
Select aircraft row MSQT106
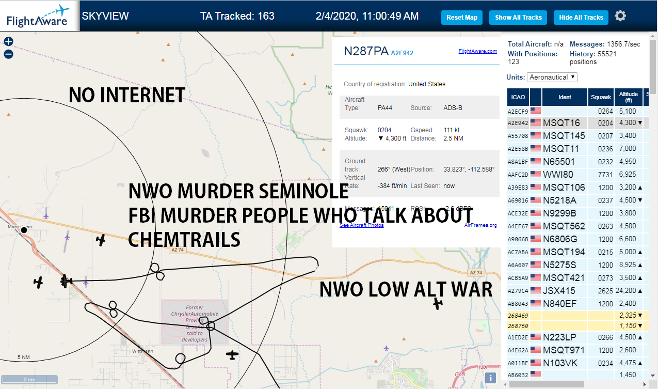coord(578,188)
